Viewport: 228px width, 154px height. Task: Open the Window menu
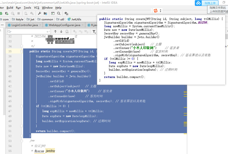[47, 8]
